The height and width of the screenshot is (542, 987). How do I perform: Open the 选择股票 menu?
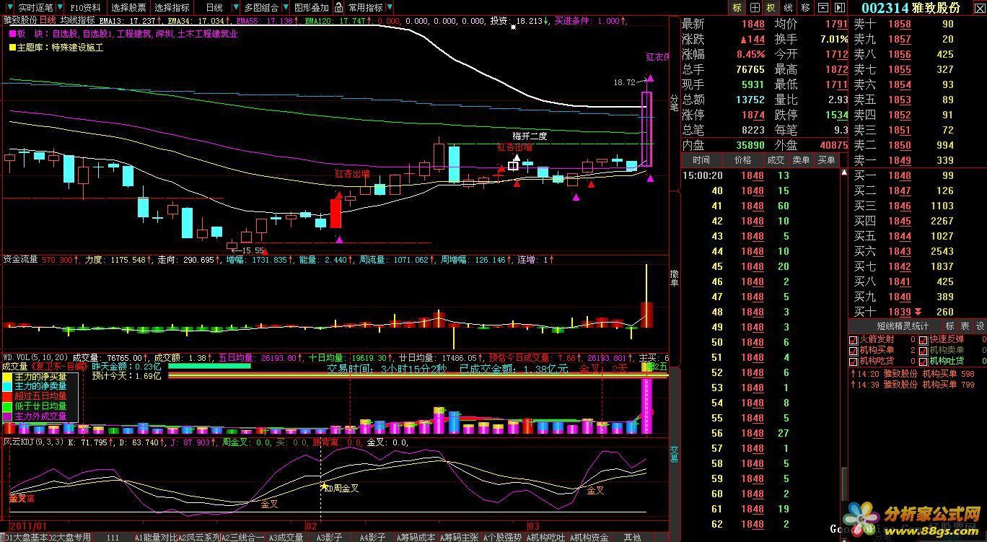[x=128, y=7]
